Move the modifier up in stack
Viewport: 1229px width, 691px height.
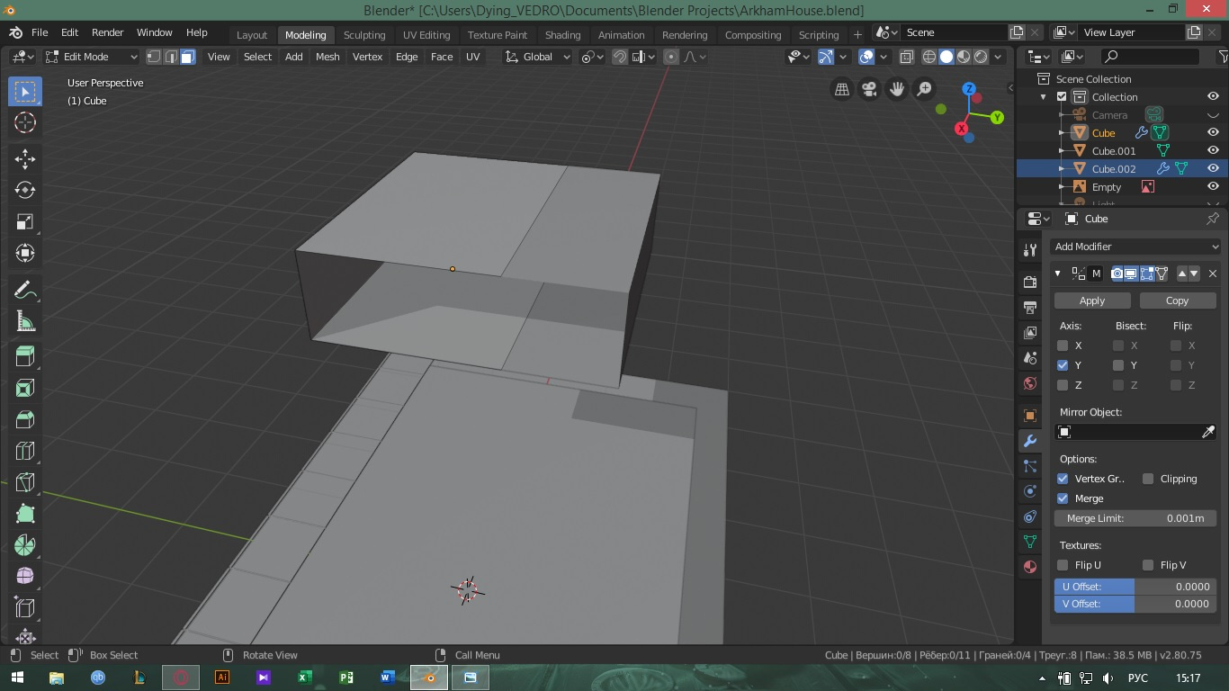(x=1182, y=274)
